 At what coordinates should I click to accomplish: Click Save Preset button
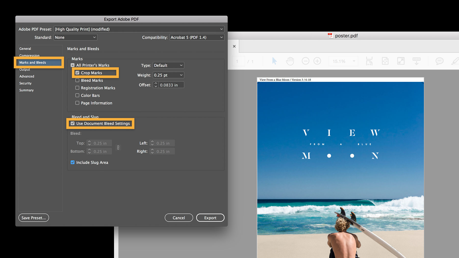point(33,217)
